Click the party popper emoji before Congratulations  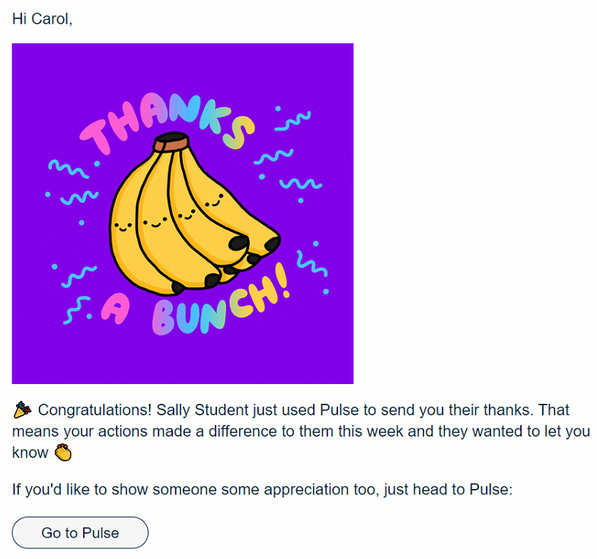pos(22,410)
